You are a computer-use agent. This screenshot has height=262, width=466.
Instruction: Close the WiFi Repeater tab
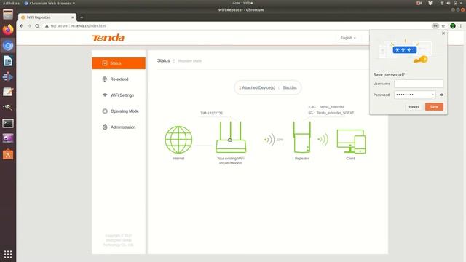73,17
